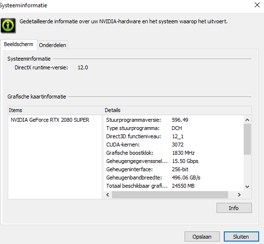The image size is (264, 244).
Task: Click the DCH driver type value
Action: pyautogui.click(x=177, y=128)
